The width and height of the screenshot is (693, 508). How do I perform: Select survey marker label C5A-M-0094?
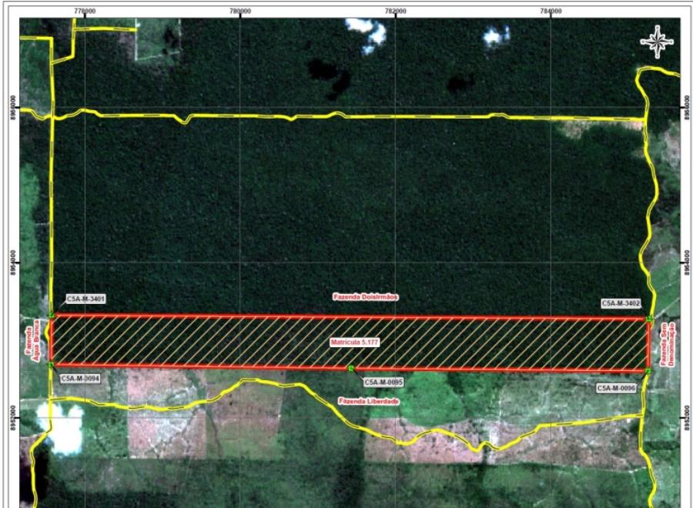[80, 378]
